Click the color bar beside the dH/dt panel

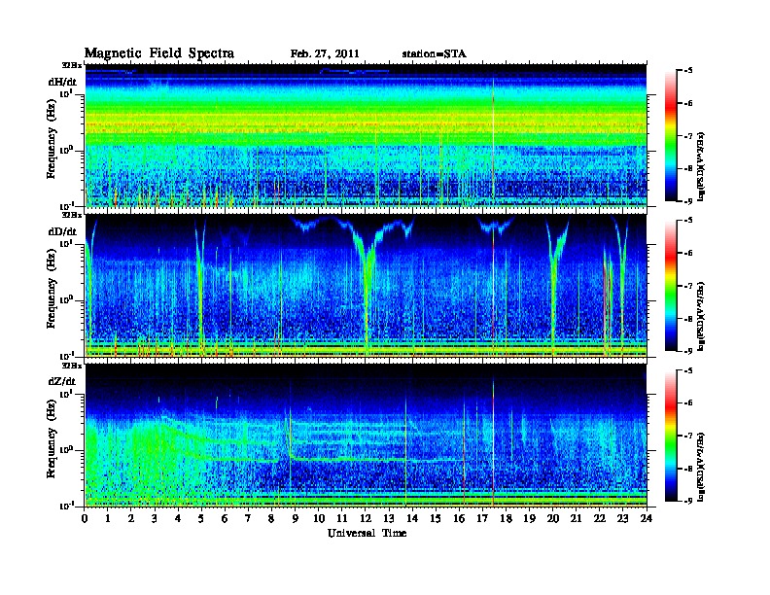point(670,135)
